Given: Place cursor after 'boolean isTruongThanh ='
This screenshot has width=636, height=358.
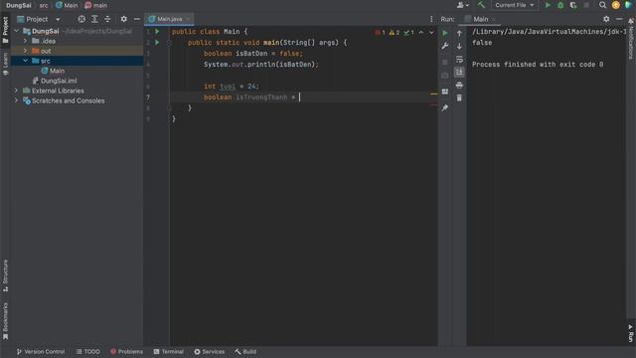Looking at the screenshot, I should [300, 97].
